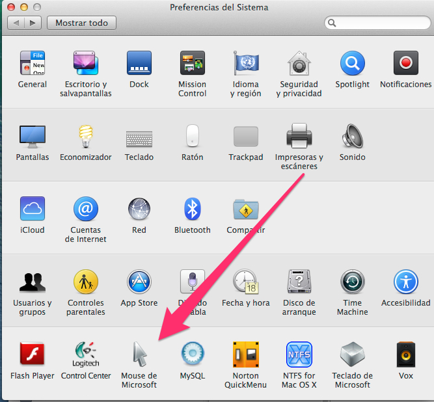Open NTFS for Mac OS X pane
Screen dimensions: 434x402
click(x=299, y=355)
